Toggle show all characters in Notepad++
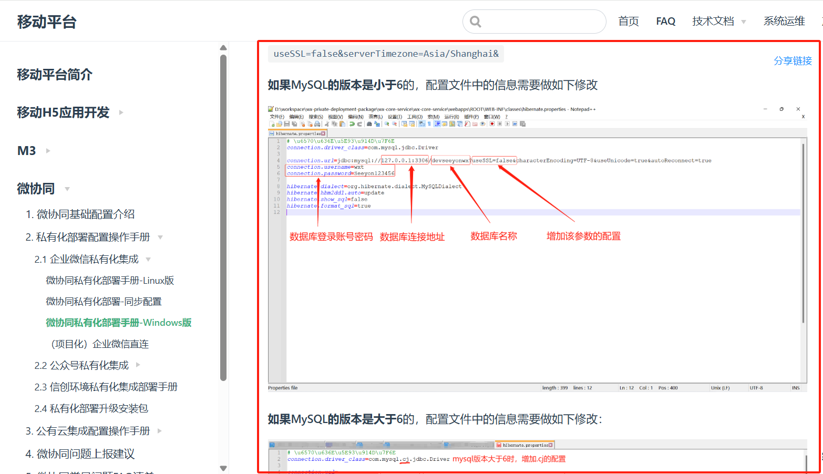The image size is (823, 474). 429,125
